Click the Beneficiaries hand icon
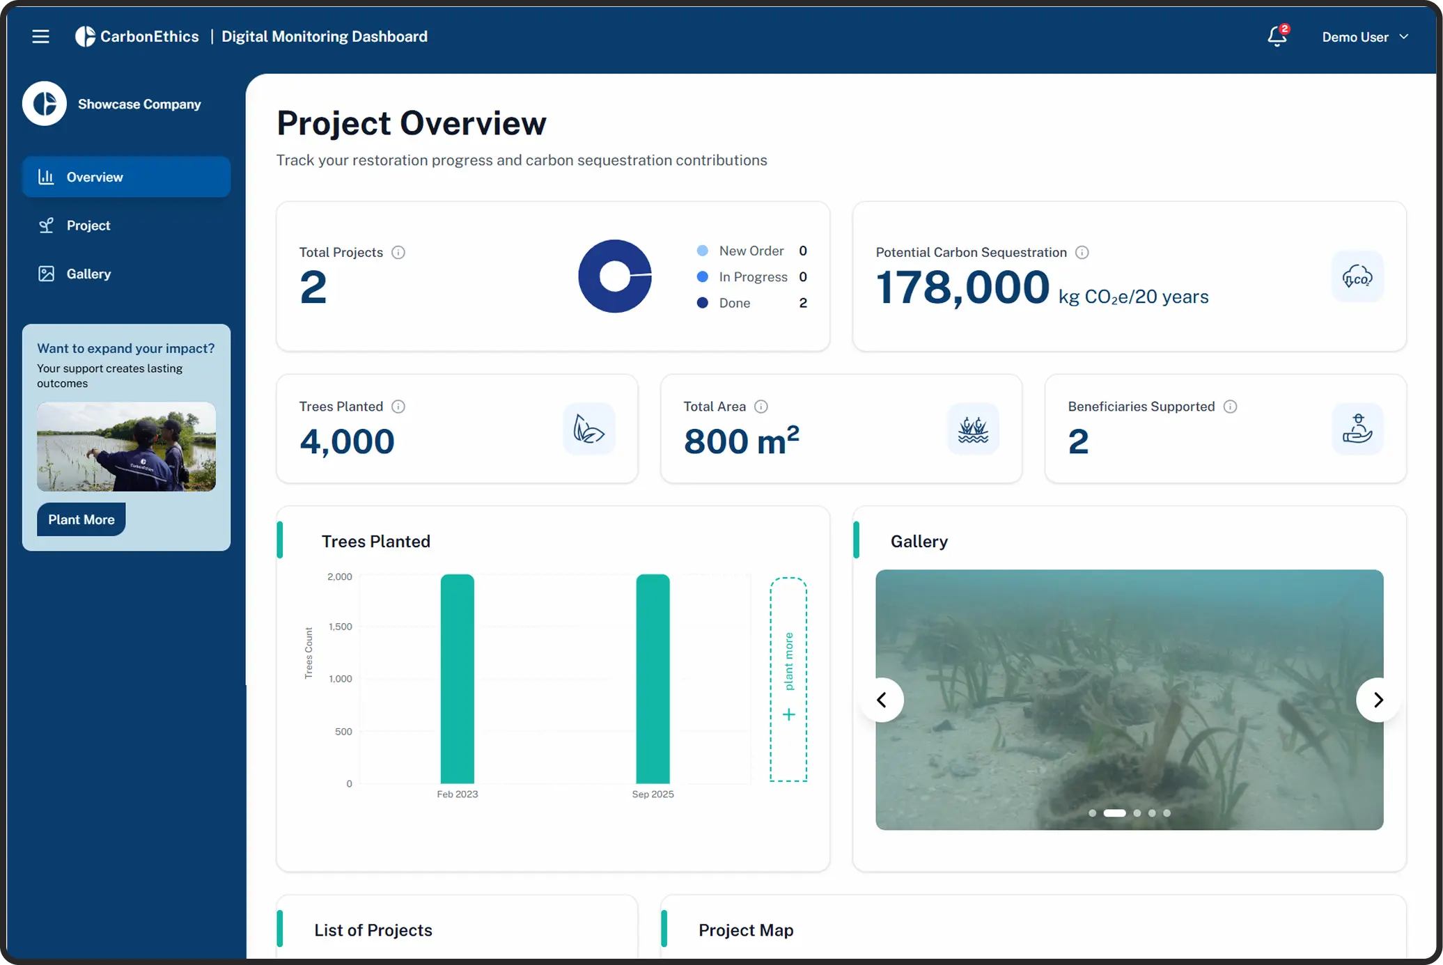This screenshot has width=1443, height=965. tap(1357, 429)
